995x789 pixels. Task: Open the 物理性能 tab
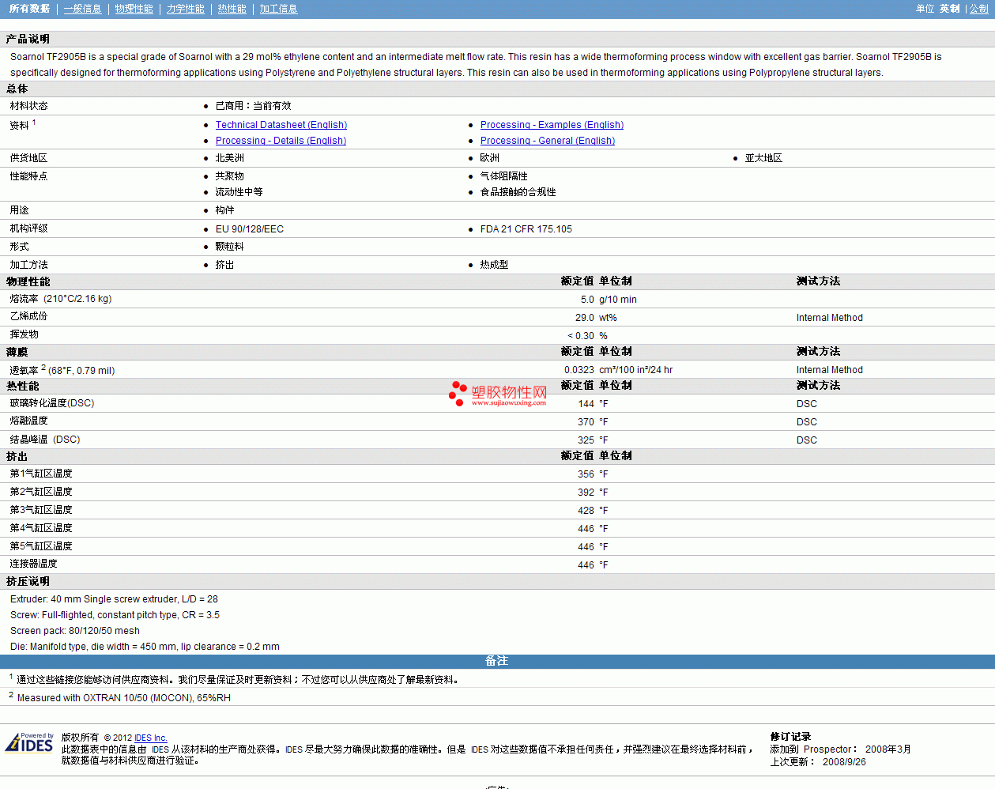coord(134,9)
